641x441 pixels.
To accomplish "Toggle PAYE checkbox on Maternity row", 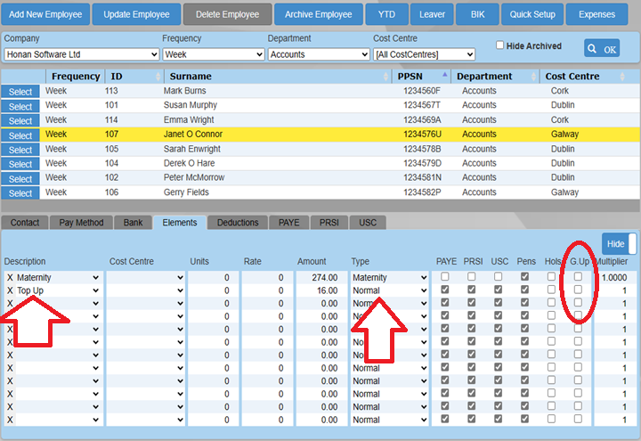I will [x=444, y=278].
